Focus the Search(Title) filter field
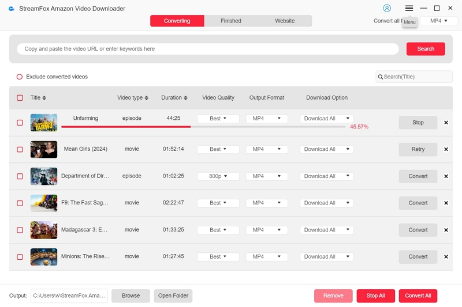Image resolution: width=462 pixels, height=307 pixels. coord(414,77)
